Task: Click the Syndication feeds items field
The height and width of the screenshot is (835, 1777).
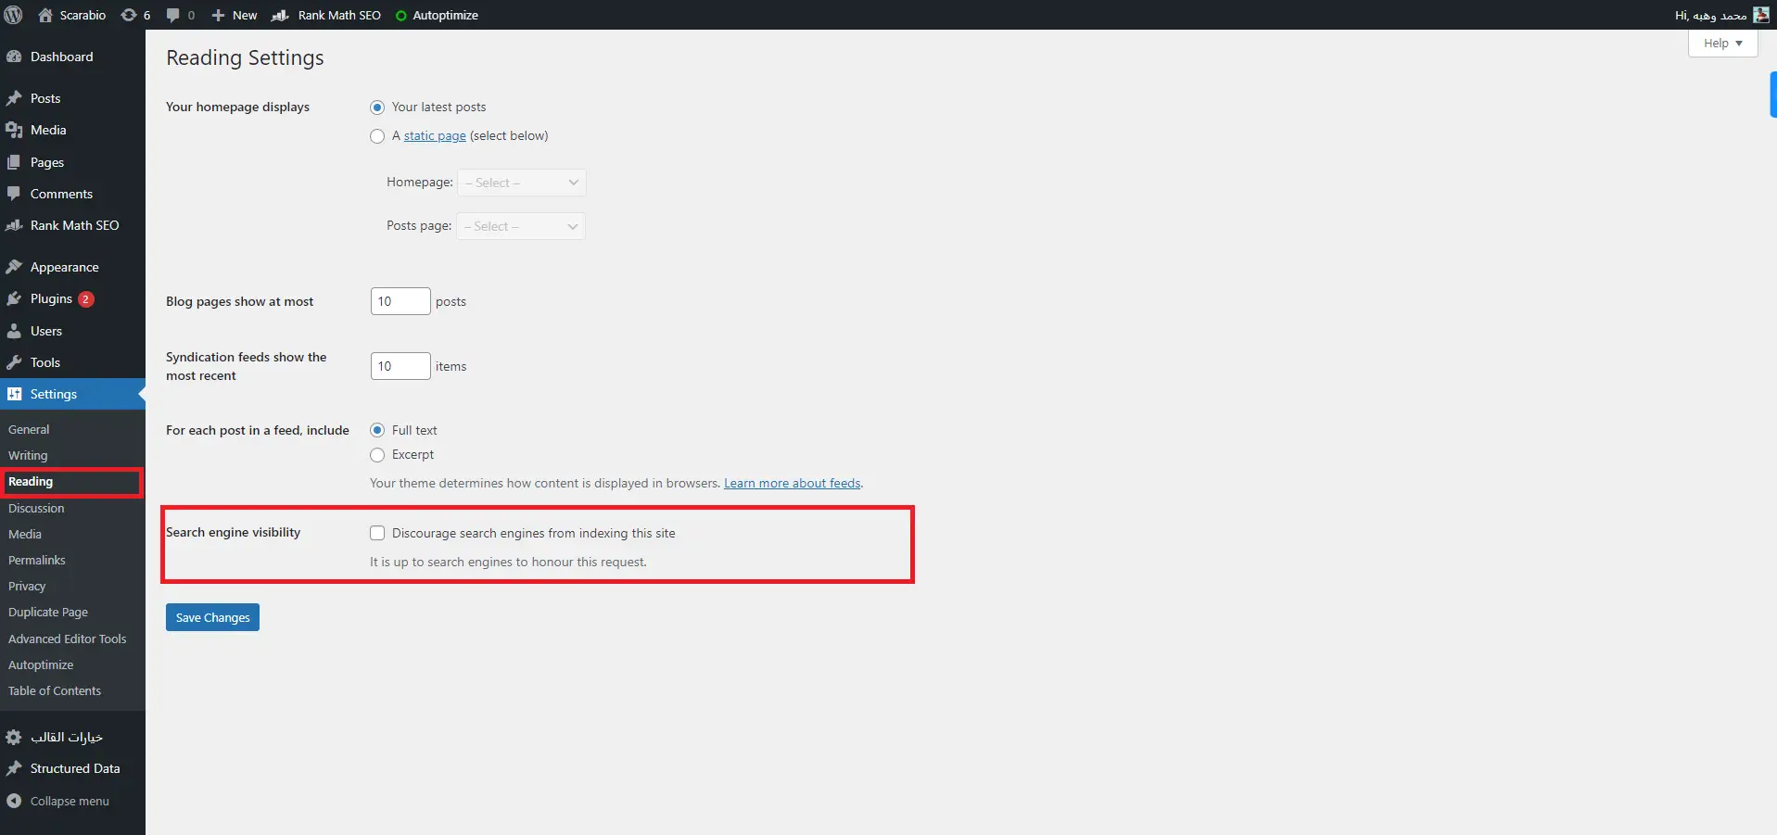Action: pyautogui.click(x=400, y=366)
